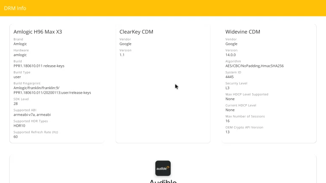Click algorithm value AES/CBC/NoPadding,HmacSHA256

(255, 66)
